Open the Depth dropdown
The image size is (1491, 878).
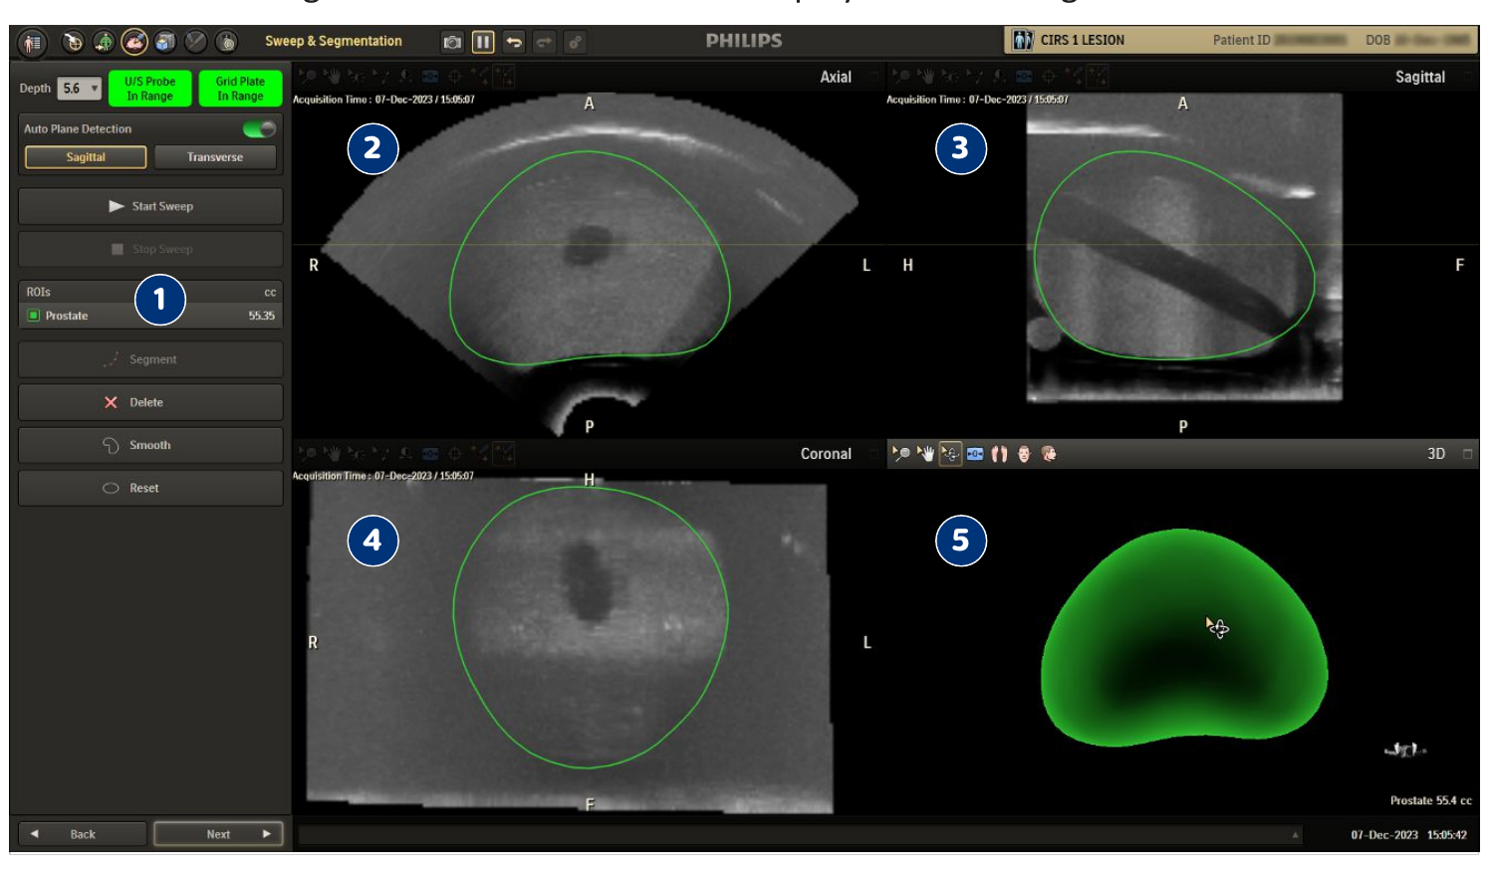pos(80,89)
